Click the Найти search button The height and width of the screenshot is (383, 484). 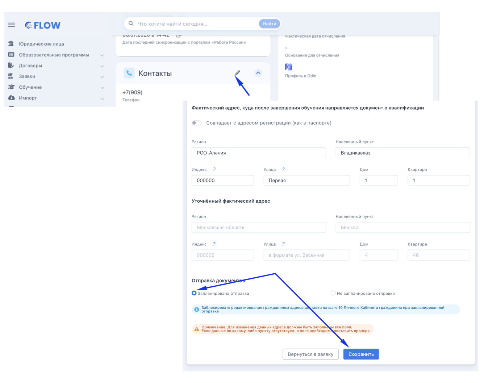click(x=270, y=24)
